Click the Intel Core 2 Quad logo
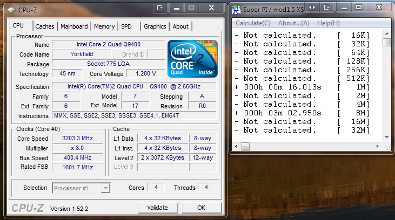395x220 pixels. tap(192, 59)
